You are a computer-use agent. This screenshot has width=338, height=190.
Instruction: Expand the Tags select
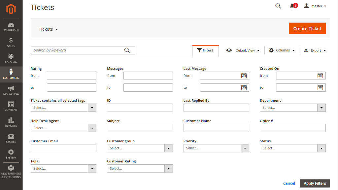click(63, 169)
